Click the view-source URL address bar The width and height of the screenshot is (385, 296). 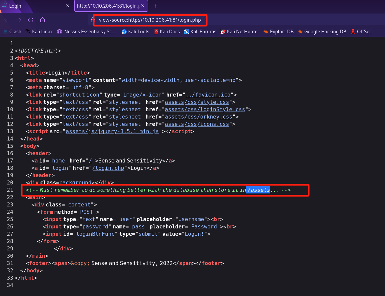(150, 20)
